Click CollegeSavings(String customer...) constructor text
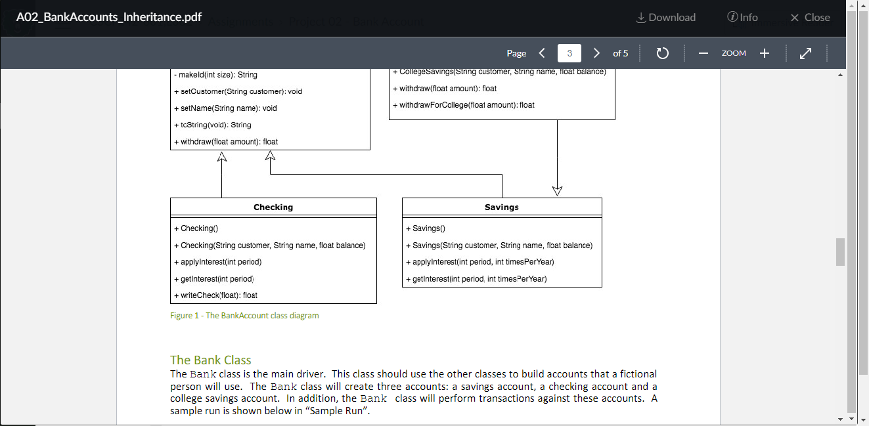Screen dimensions: 869x426 pos(499,72)
